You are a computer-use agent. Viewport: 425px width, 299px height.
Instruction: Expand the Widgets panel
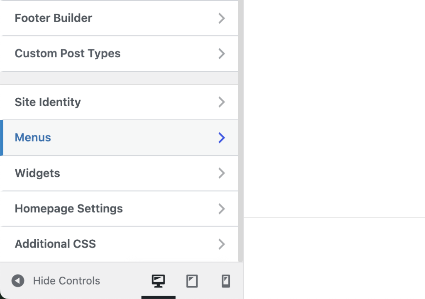pos(222,173)
